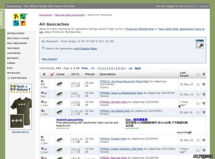Screen dimensions: 215x159
Task: Open the Resources menu item
Action: (13, 58)
